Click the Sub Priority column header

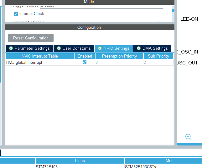pos(158,56)
